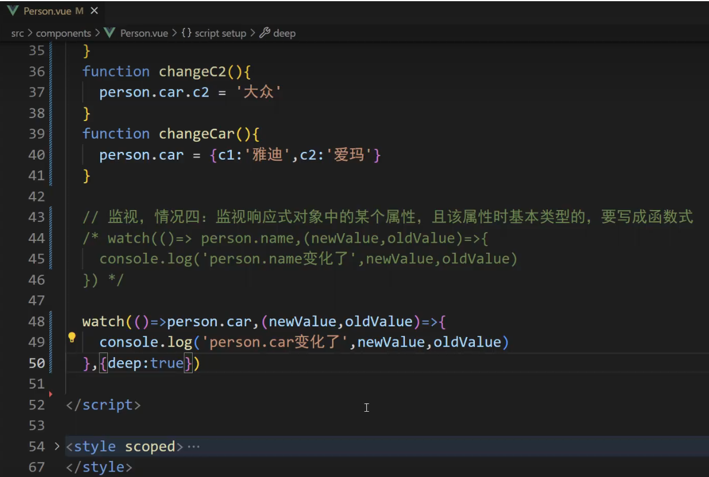Viewport: 709px width, 477px height.
Task: Click person.car on line 48
Action: 209,322
